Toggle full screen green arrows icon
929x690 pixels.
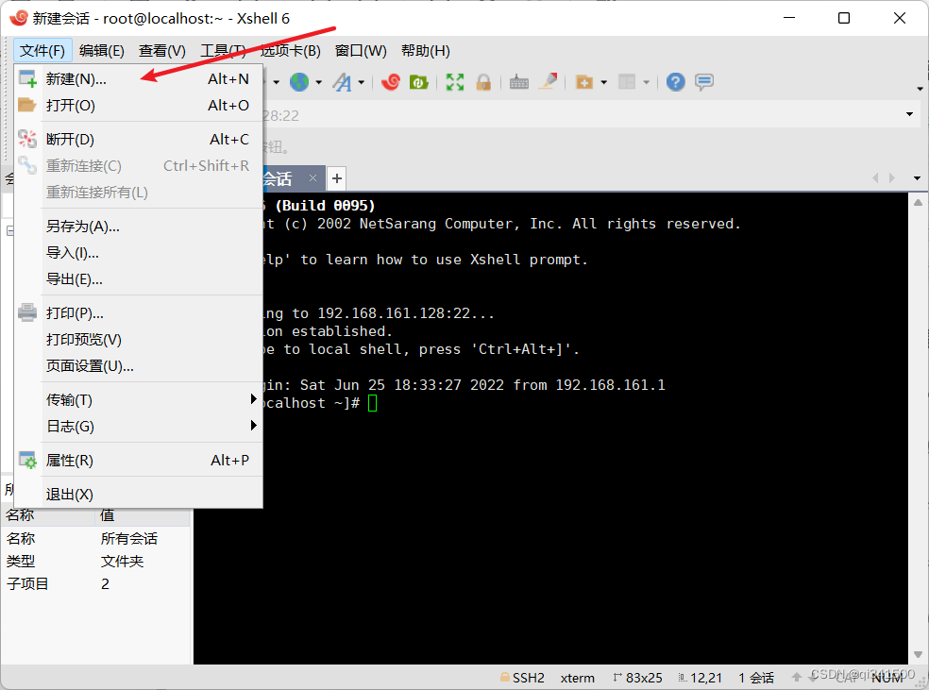click(x=454, y=82)
